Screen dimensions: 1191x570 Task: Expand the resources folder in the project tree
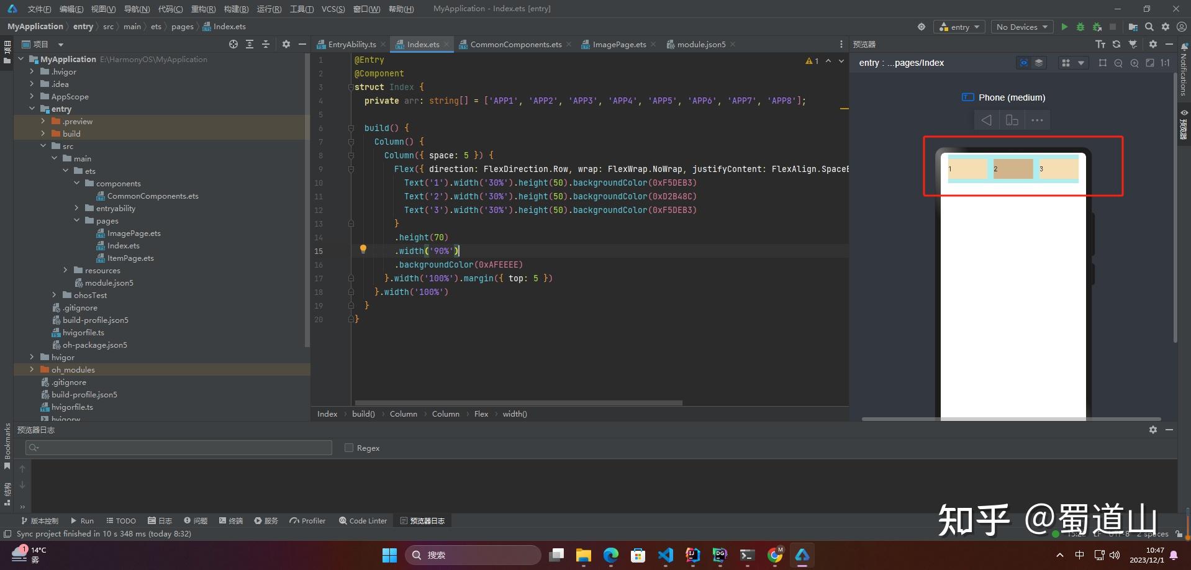tap(65, 270)
